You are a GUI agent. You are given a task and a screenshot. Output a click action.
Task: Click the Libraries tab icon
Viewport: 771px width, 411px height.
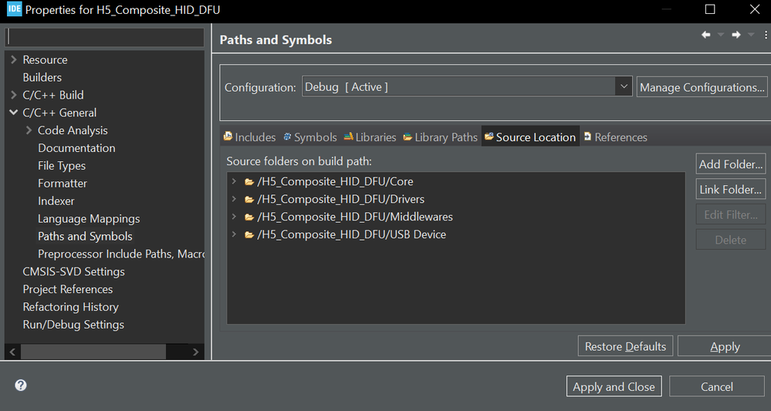349,137
